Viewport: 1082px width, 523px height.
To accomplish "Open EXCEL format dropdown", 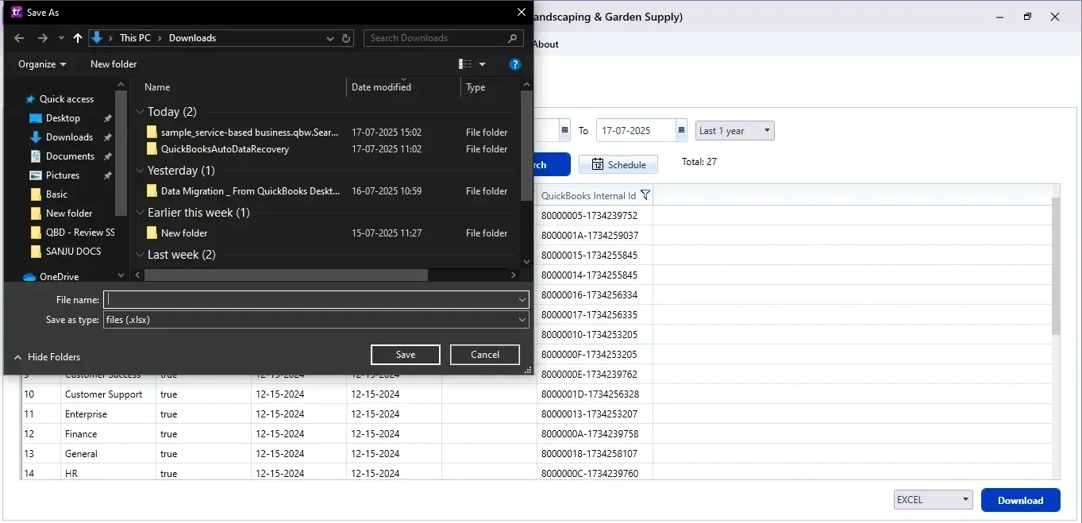I will point(934,499).
